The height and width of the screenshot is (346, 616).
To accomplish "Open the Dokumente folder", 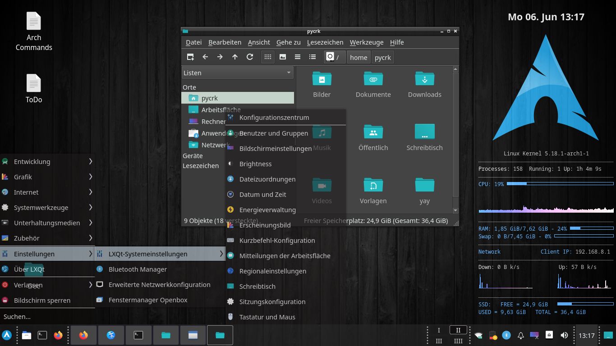I will point(373,85).
